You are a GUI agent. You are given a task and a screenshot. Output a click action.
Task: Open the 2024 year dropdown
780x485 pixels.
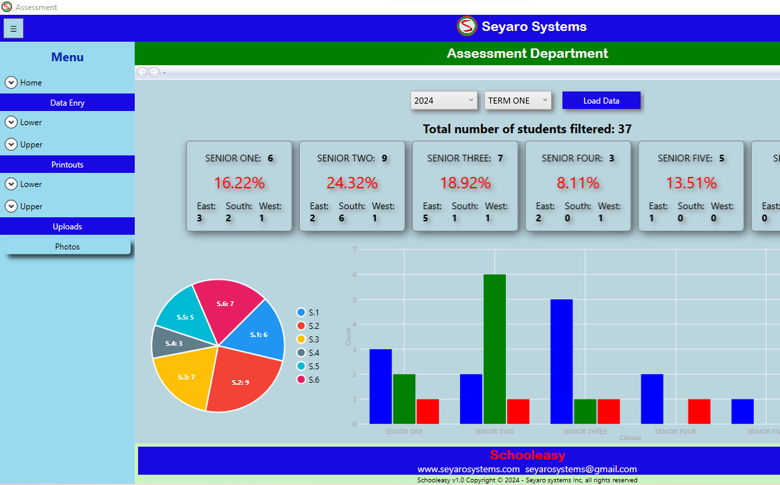pyautogui.click(x=444, y=100)
